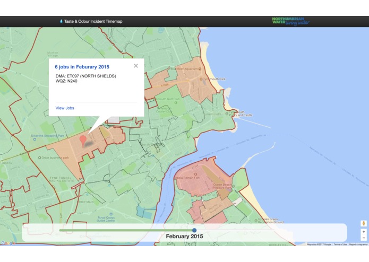
Task: Open the View Jobs link
Action: click(65, 108)
